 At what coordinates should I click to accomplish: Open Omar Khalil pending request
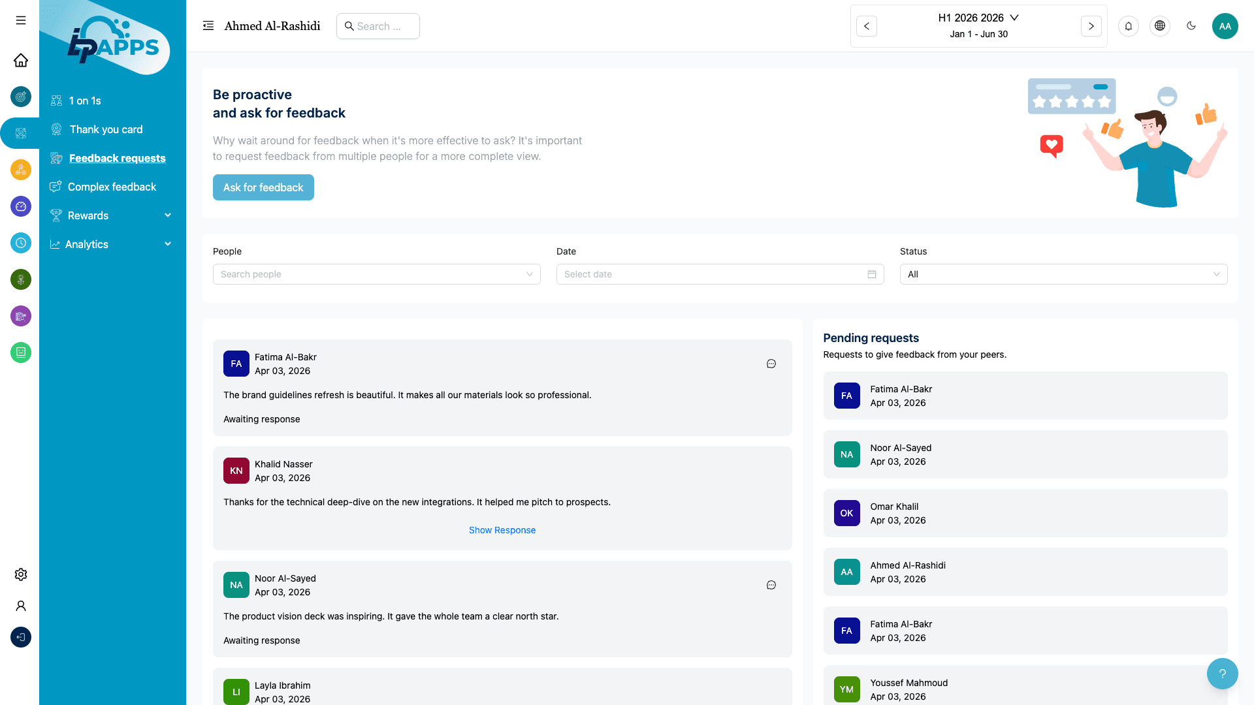tap(1025, 513)
